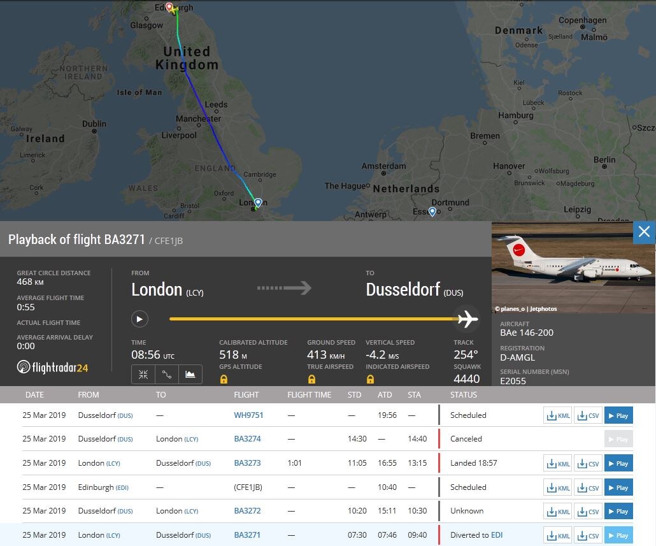Download KML for the Edinburgh CFE1JB row
Screen dimensions: 656x546
[558, 488]
